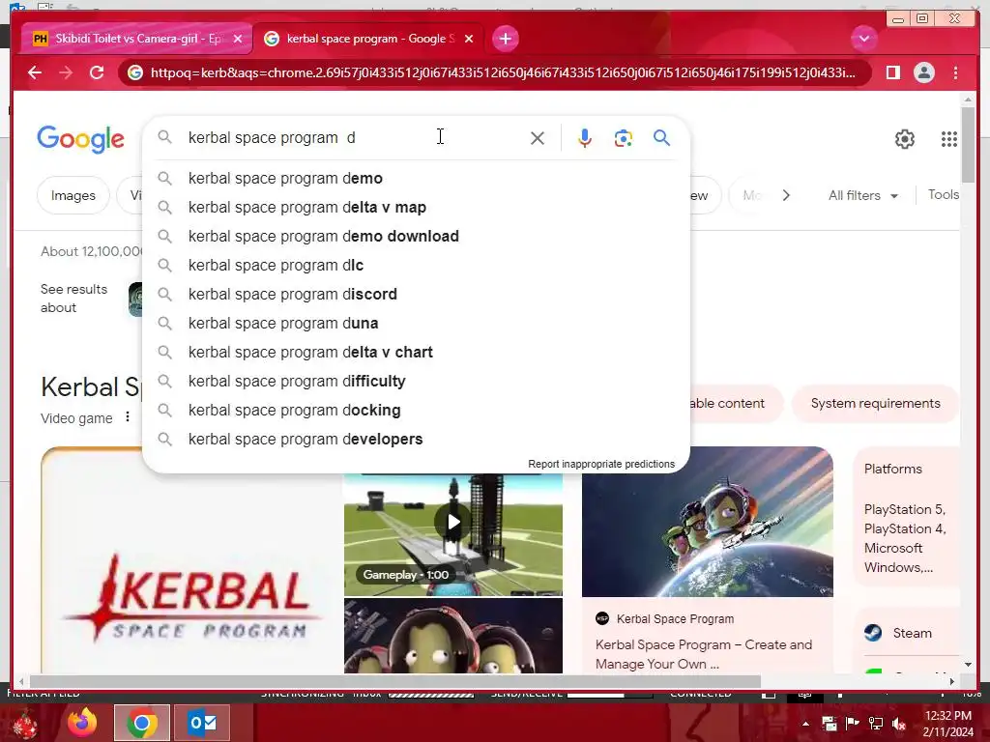The width and height of the screenshot is (990, 742).
Task: Click the vertical page scrollbar
Action: 968,145
